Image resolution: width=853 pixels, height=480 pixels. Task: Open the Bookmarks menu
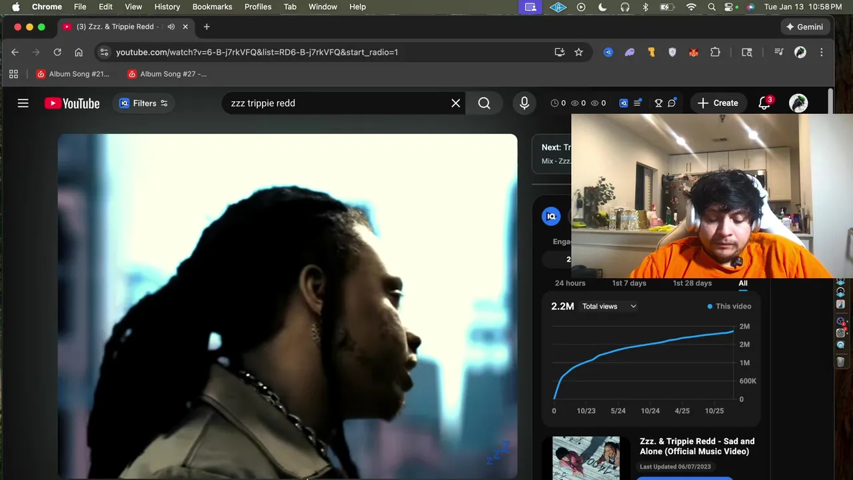pos(212,7)
